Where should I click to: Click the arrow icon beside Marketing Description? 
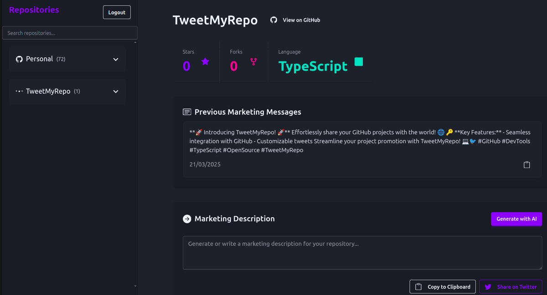click(187, 219)
